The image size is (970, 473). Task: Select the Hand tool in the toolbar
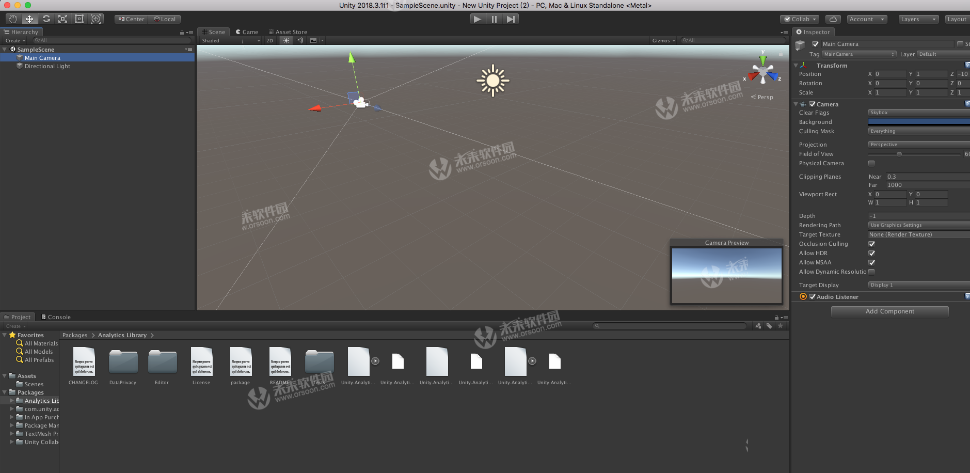pos(13,19)
